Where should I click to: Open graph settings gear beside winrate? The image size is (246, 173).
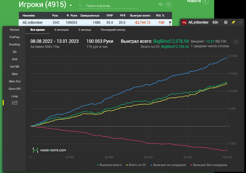236,42
